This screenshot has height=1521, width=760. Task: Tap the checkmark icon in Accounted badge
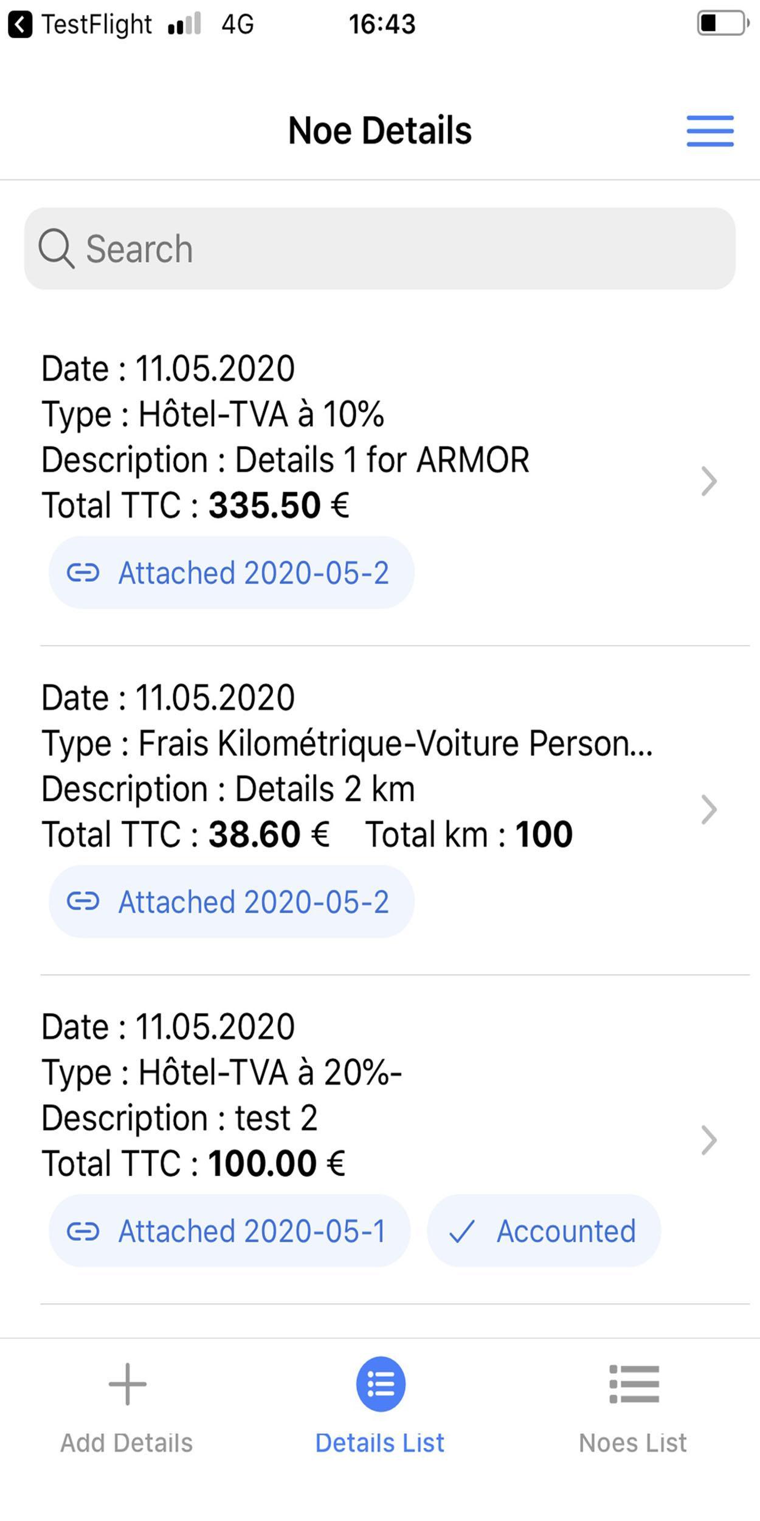(x=461, y=1231)
